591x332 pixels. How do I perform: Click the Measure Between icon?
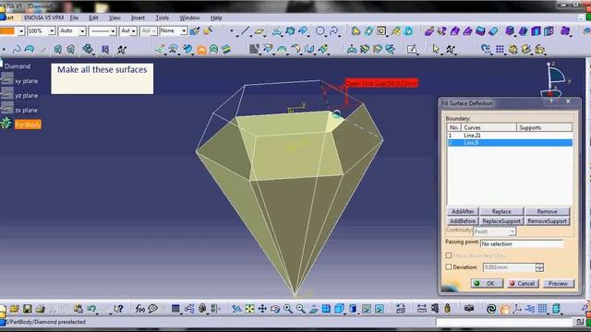click(x=422, y=309)
